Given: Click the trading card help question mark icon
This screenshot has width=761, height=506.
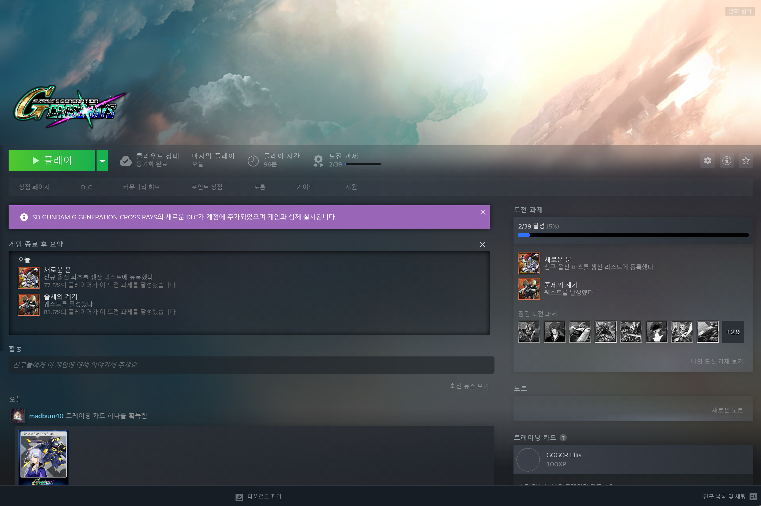Looking at the screenshot, I should [x=563, y=437].
